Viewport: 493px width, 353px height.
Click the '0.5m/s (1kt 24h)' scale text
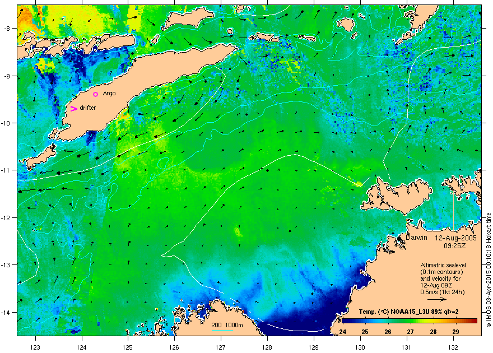pos(443,292)
